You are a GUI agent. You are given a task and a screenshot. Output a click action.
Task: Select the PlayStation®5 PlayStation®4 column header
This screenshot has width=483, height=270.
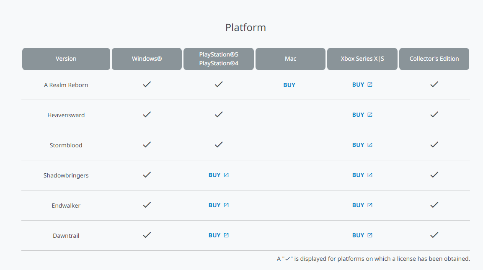pos(219,59)
